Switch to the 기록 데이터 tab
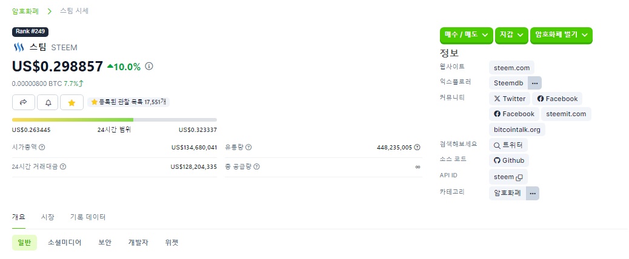629x259 pixels. [88, 217]
